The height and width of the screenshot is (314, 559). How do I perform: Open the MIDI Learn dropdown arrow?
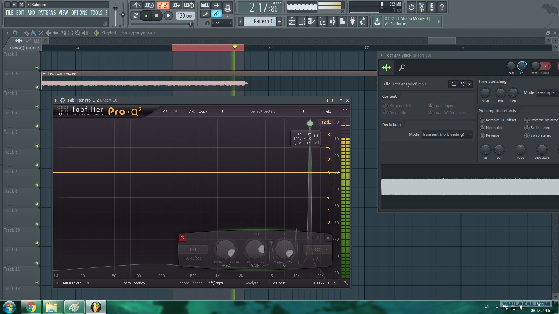(88, 283)
